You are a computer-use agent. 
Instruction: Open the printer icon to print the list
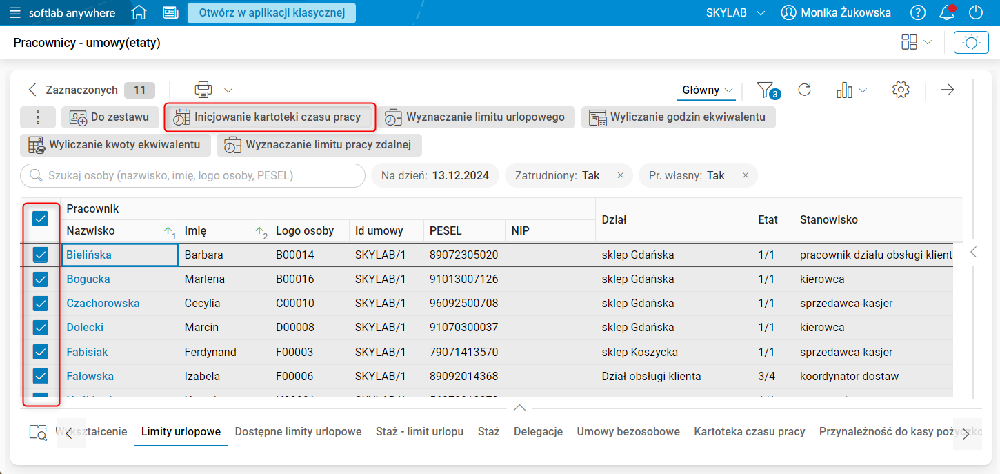pos(203,90)
